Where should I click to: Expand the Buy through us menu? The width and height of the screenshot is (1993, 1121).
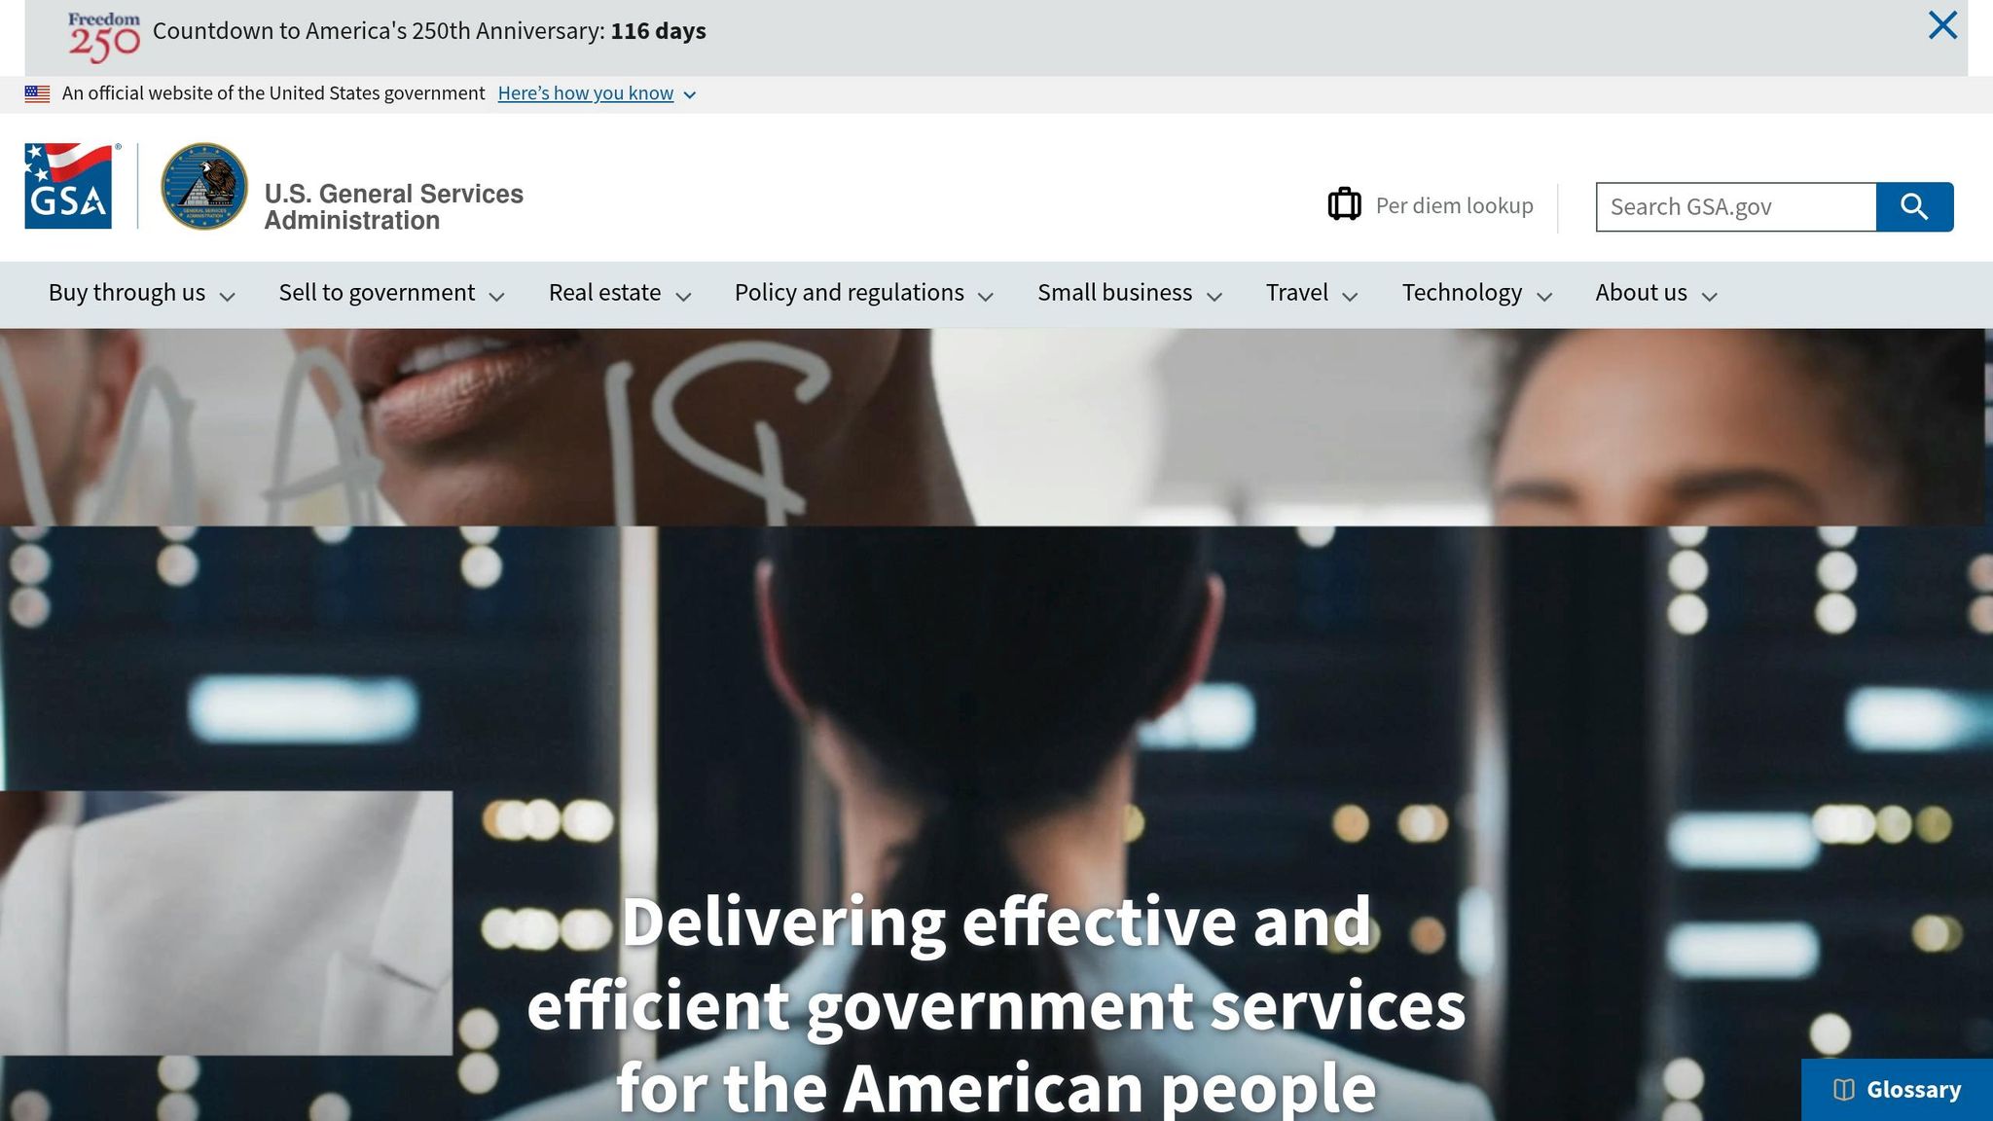click(x=142, y=293)
